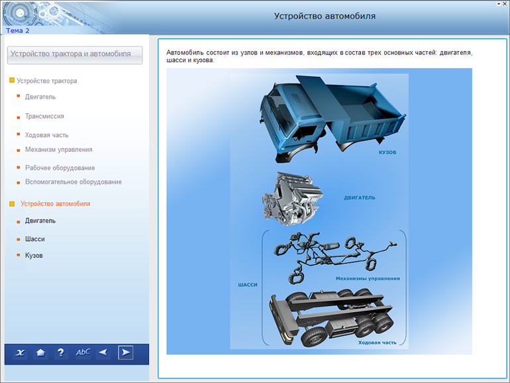Screen dimensions: 510x383
Task: Expand 'Устройство трактора' section
Action: 46,81
